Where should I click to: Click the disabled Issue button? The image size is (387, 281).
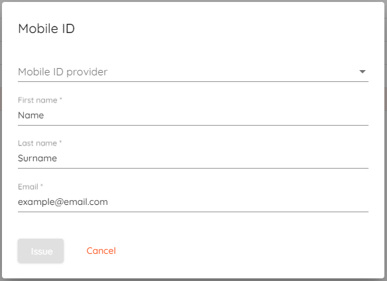(41, 251)
